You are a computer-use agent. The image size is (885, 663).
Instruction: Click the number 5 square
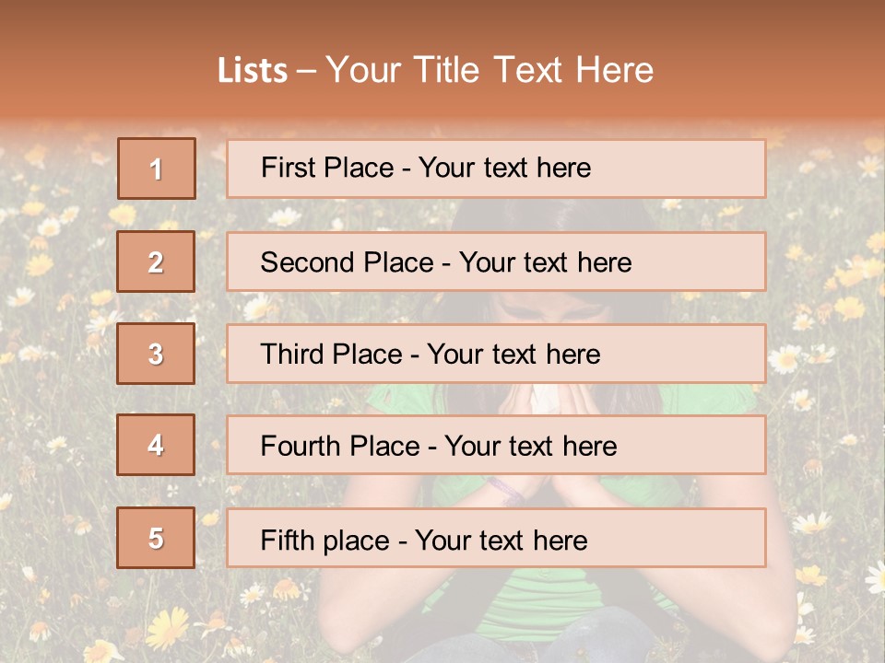point(156,538)
